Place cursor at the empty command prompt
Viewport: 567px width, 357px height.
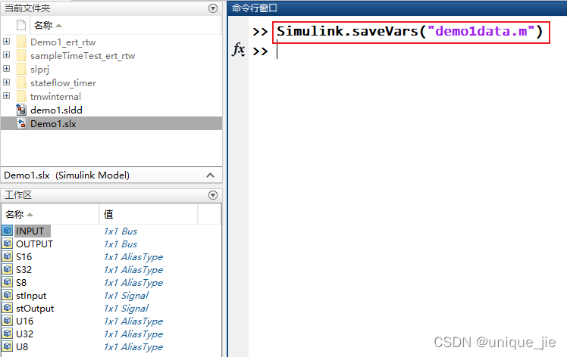pos(277,51)
